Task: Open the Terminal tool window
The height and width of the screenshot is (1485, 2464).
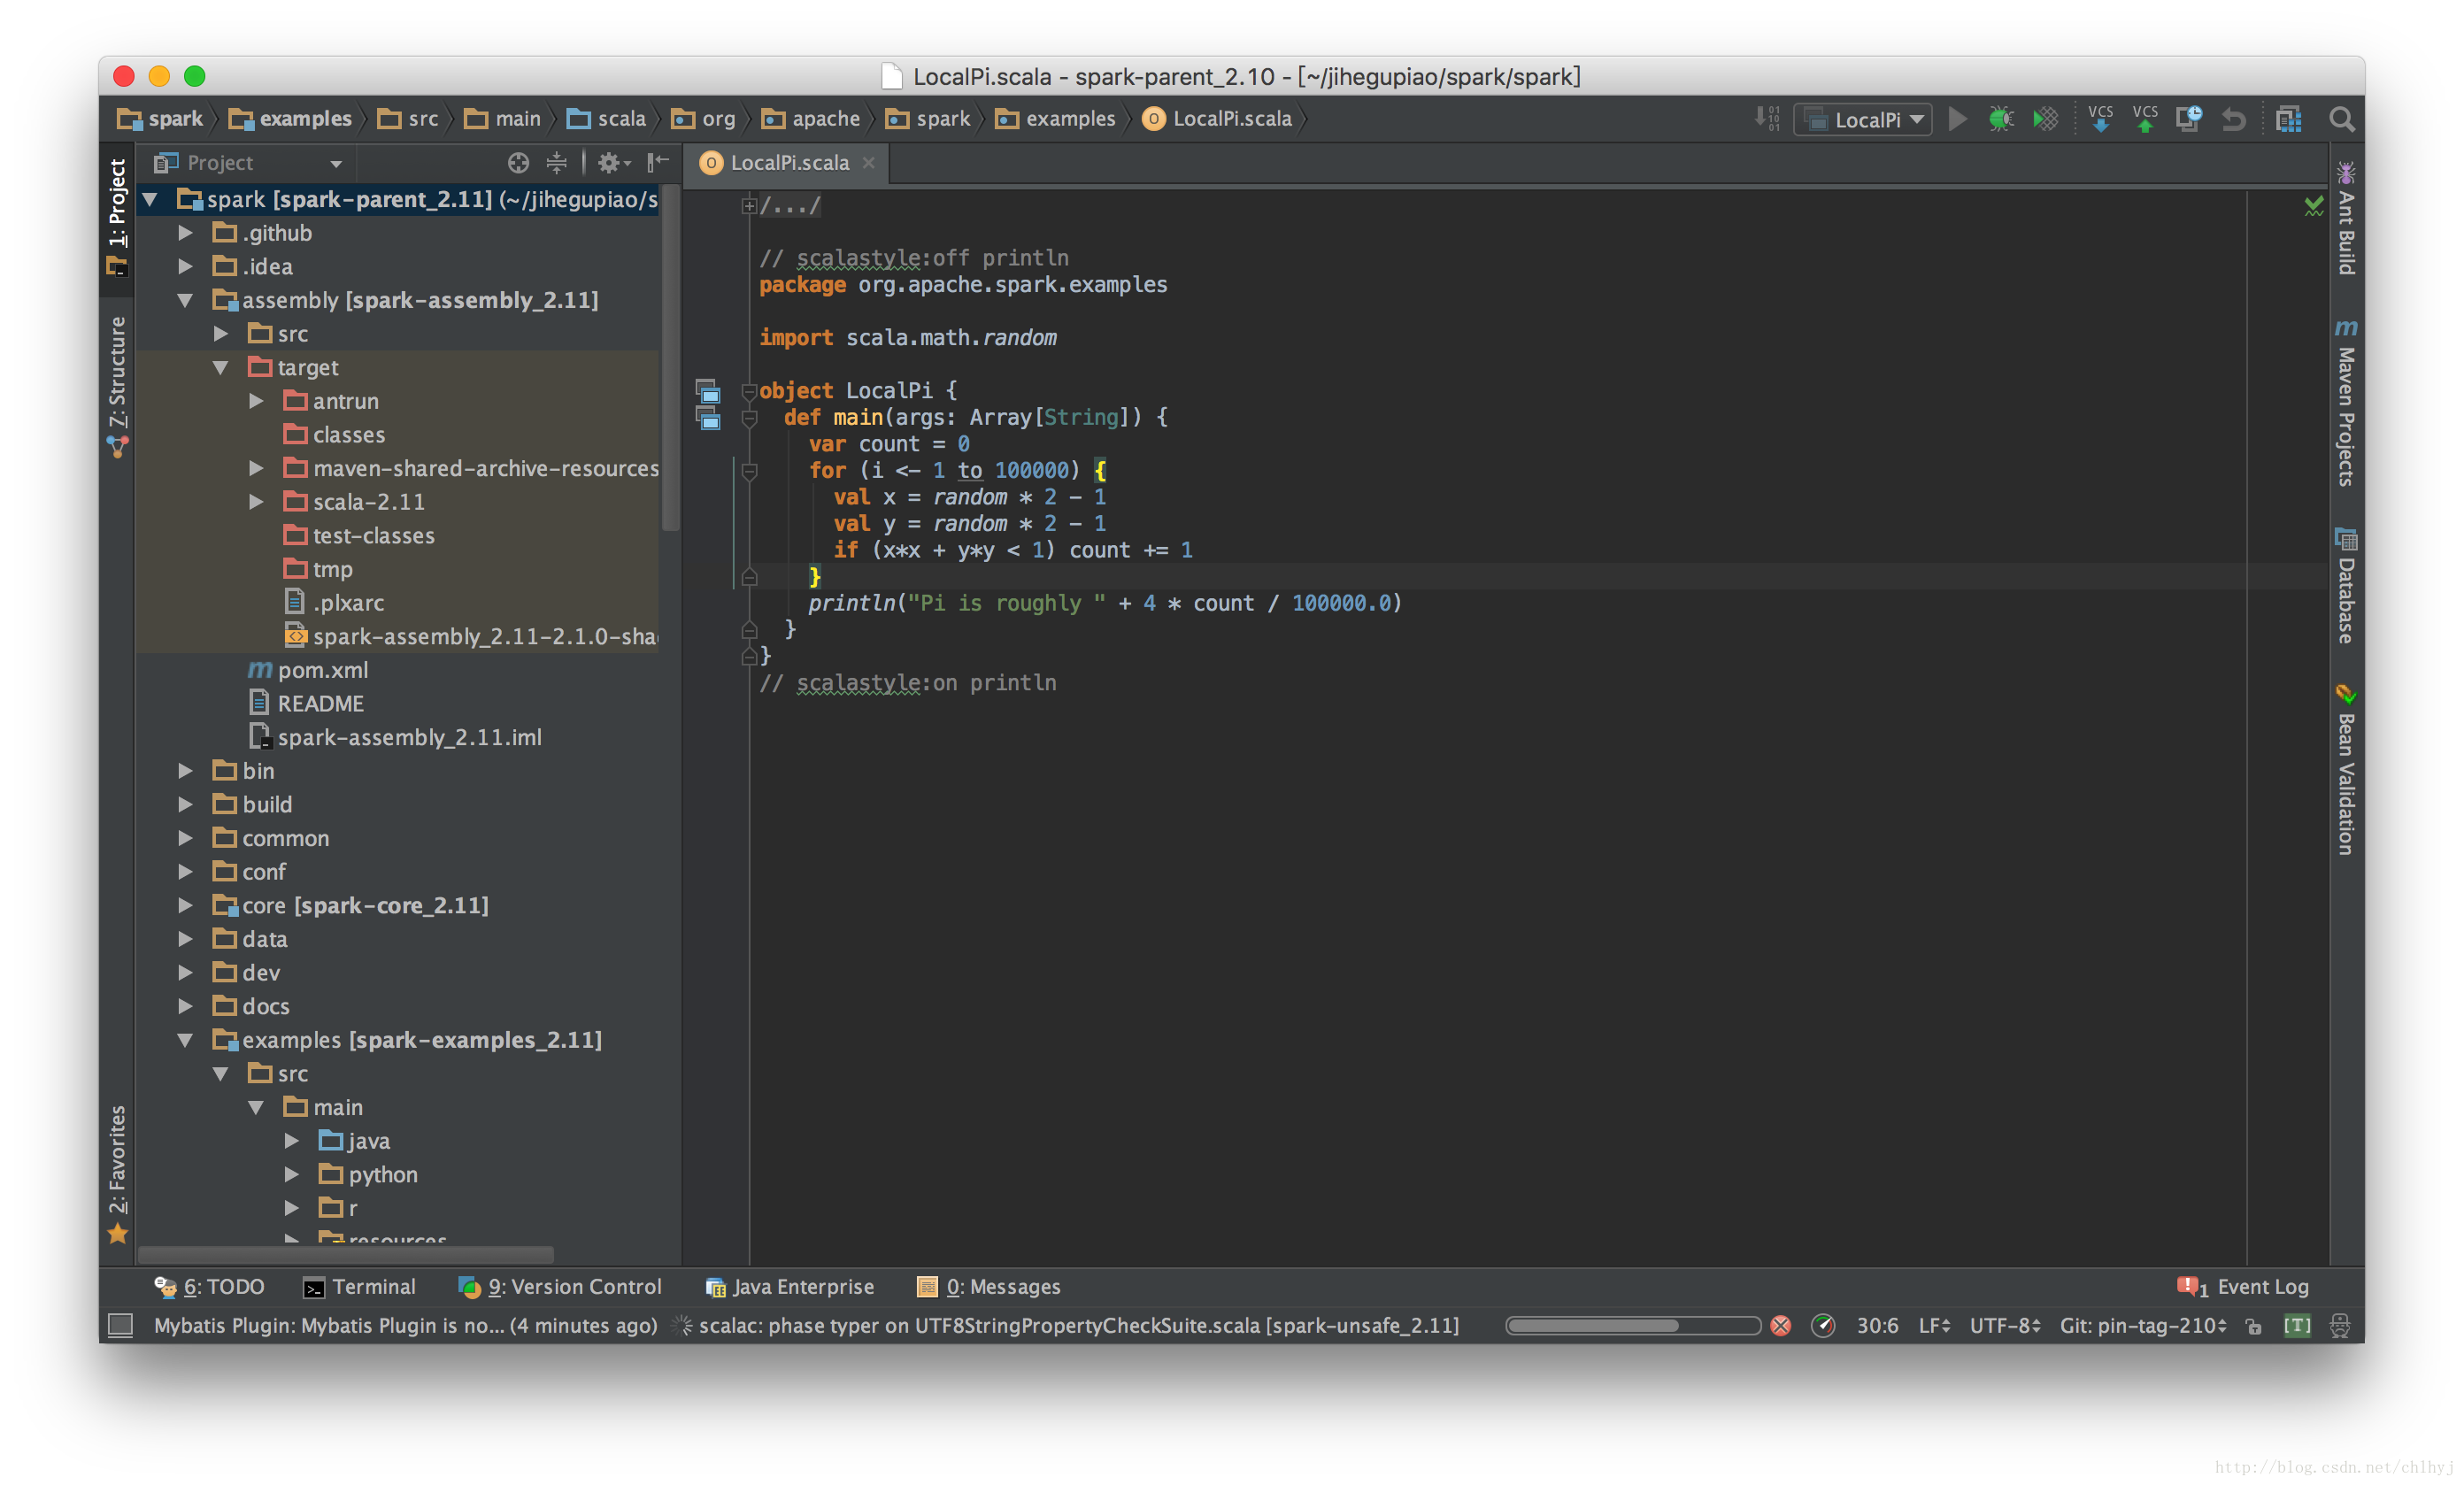Action: tap(359, 1287)
